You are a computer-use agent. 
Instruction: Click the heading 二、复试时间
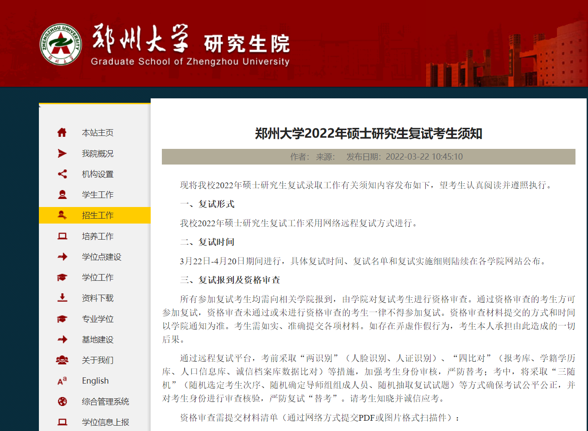pyautogui.click(x=207, y=242)
